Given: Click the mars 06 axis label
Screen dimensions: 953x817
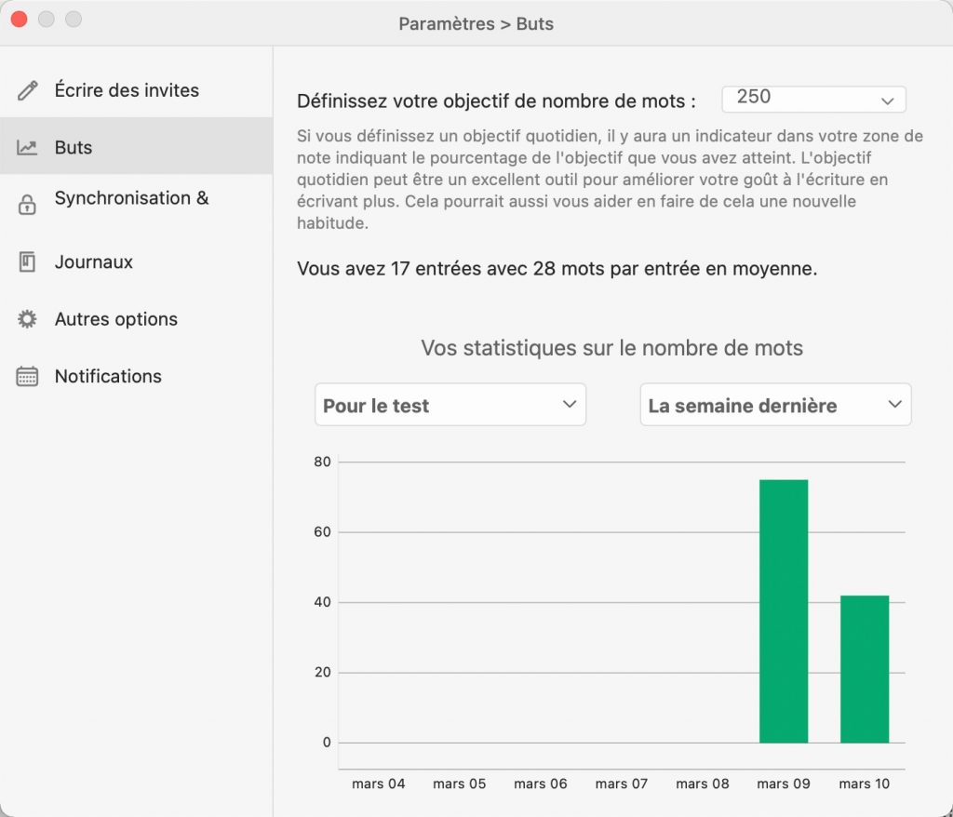Looking at the screenshot, I should point(541,784).
